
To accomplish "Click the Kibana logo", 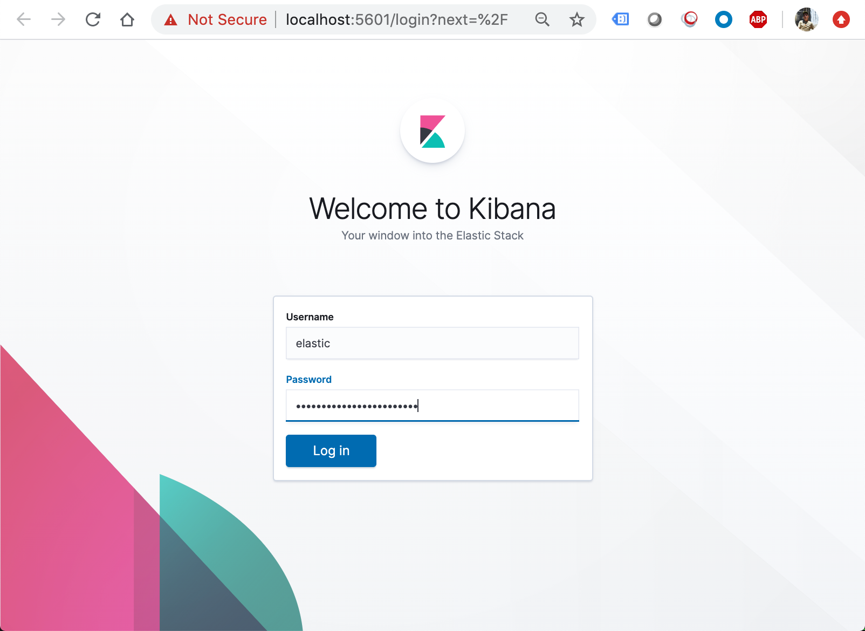I will pos(432,131).
